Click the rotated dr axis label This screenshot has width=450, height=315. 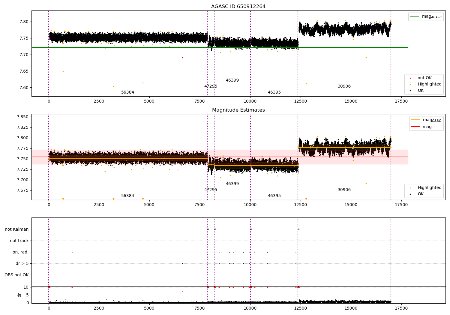19,295
